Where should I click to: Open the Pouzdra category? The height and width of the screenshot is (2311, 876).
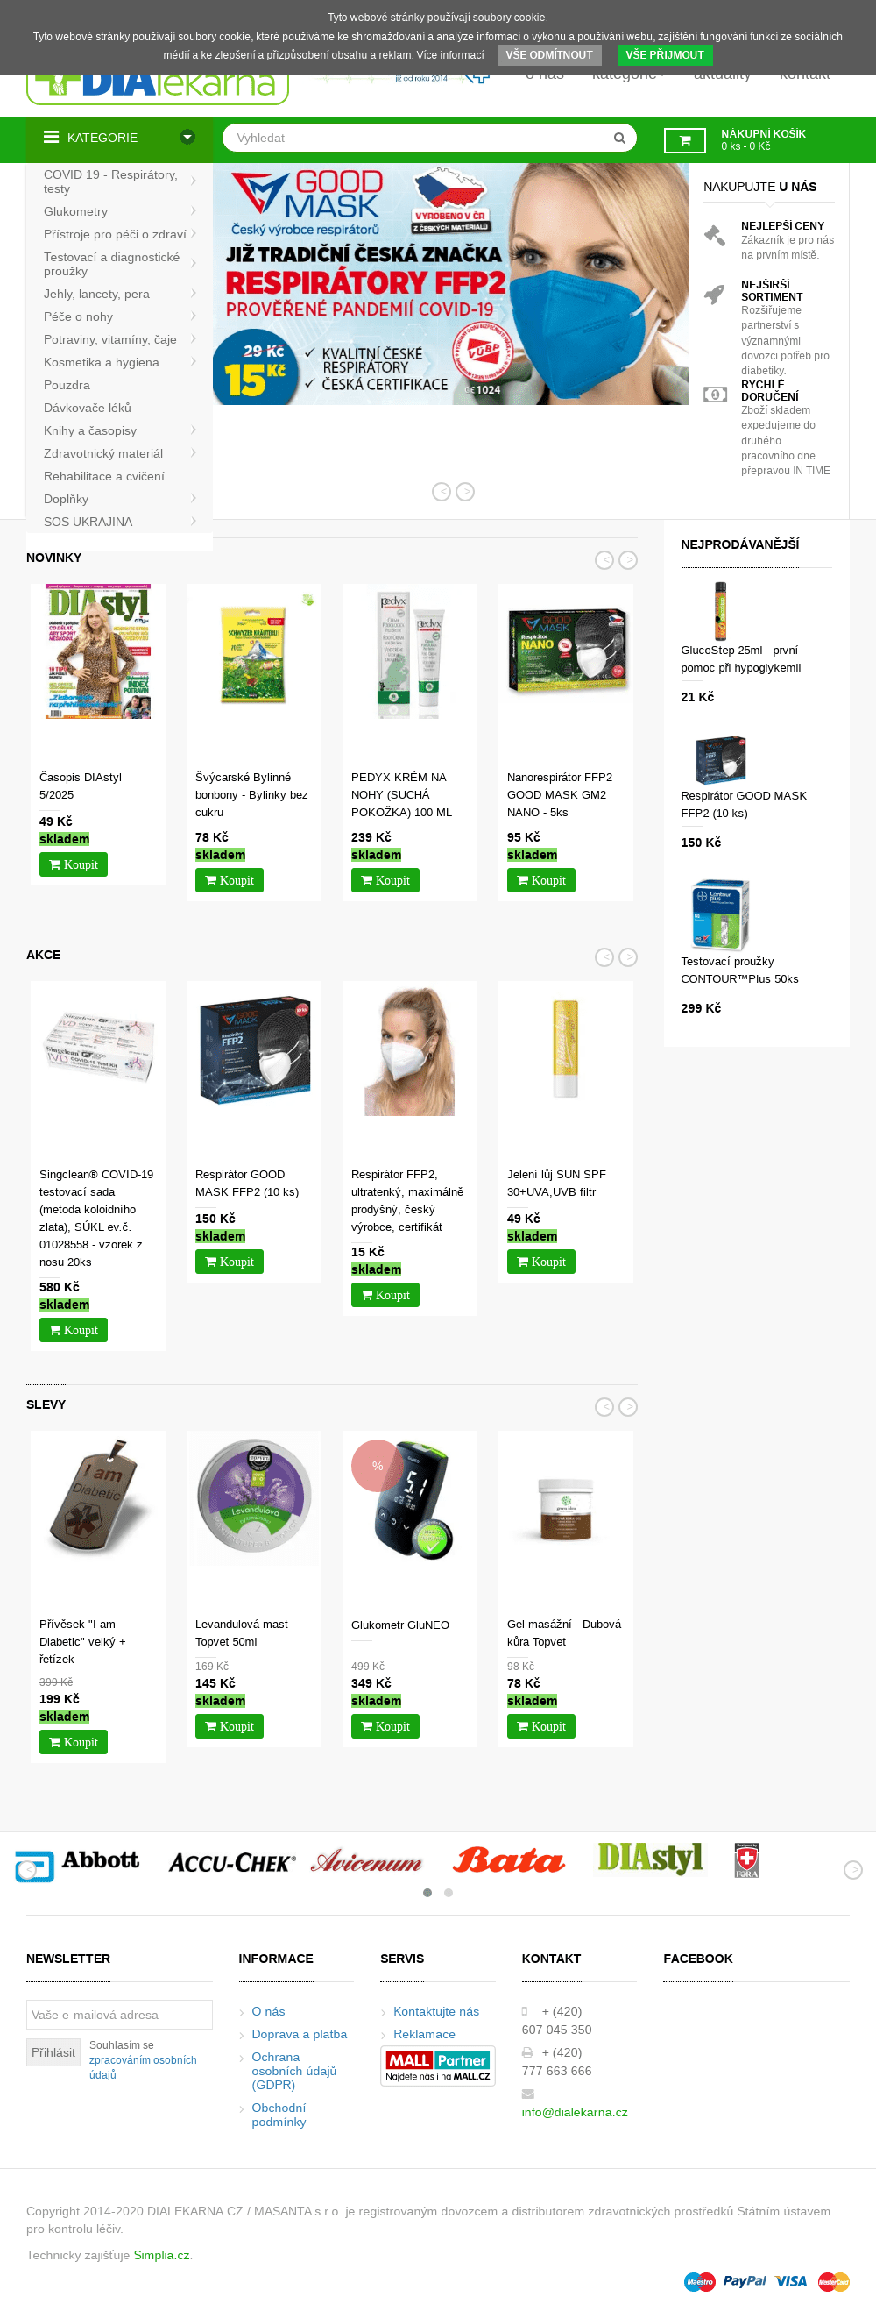click(67, 385)
